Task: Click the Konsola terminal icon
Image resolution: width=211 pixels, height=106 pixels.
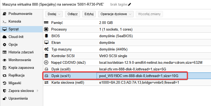Action: tap(5, 22)
